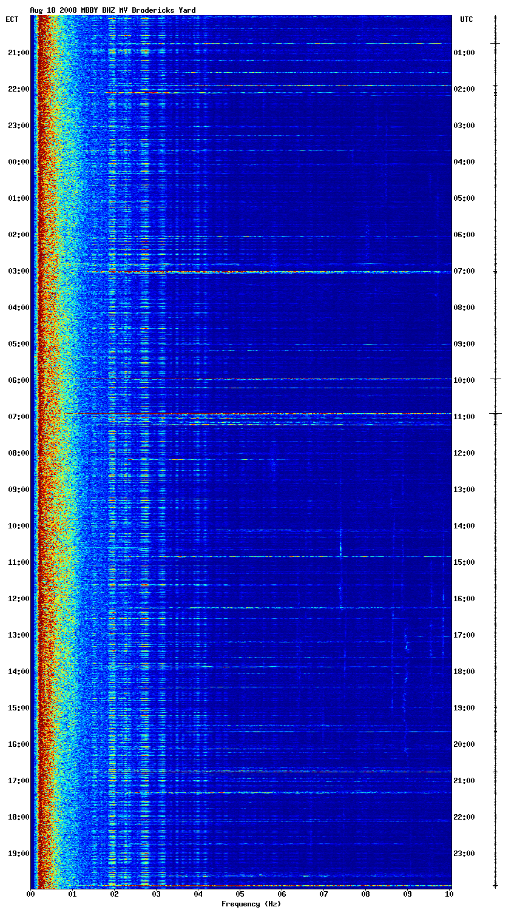The height and width of the screenshot is (910, 517).
Task: Click the 21:00 ECT time label
Action: tap(19, 53)
